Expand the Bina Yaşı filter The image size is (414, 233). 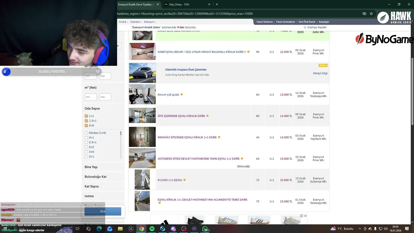pos(103,167)
